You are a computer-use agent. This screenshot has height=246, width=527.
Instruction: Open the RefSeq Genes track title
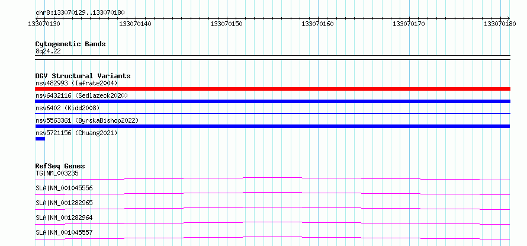coord(60,166)
